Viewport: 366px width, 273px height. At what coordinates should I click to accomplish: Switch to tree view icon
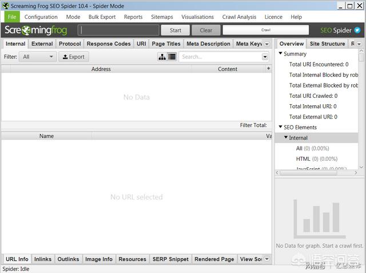(x=162, y=57)
